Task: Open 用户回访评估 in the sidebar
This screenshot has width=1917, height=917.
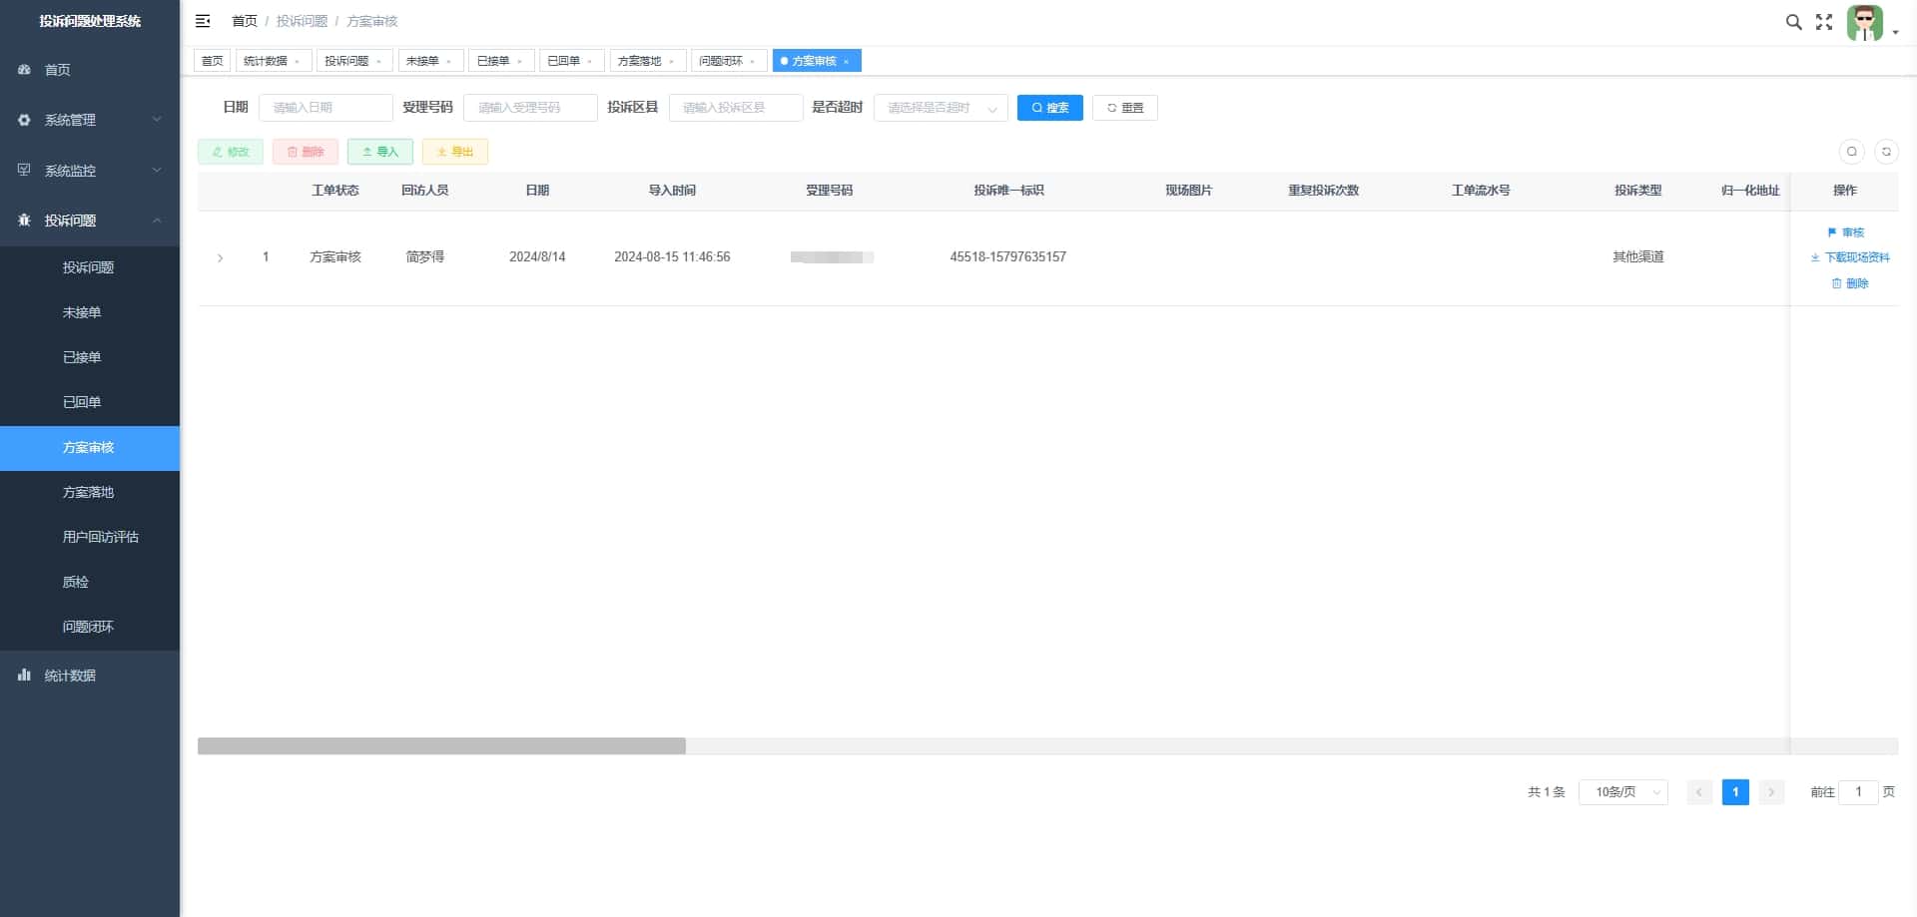Action: pos(90,538)
